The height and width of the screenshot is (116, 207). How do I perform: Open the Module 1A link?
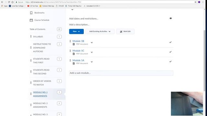(78, 60)
